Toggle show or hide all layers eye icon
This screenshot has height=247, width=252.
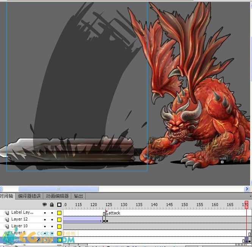[x=44, y=205]
